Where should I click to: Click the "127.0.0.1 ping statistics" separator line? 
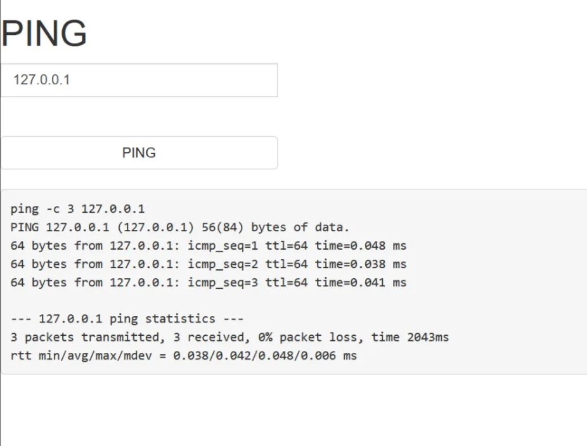point(127,319)
